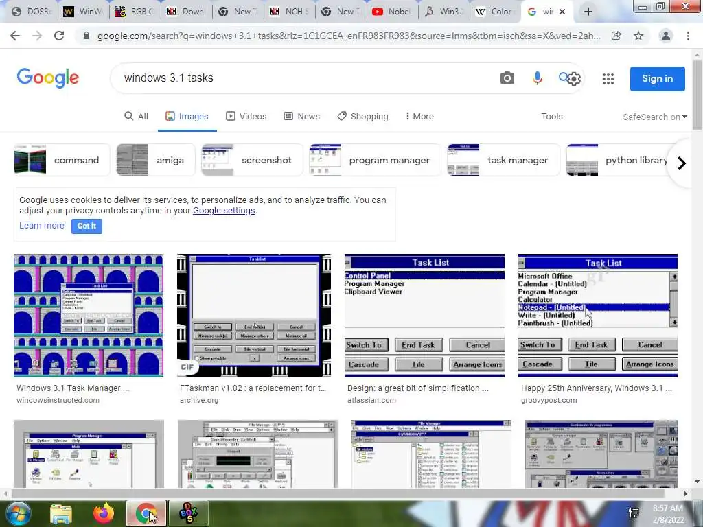The image size is (703, 527).
Task: Open the Google settings link
Action: 224,211
